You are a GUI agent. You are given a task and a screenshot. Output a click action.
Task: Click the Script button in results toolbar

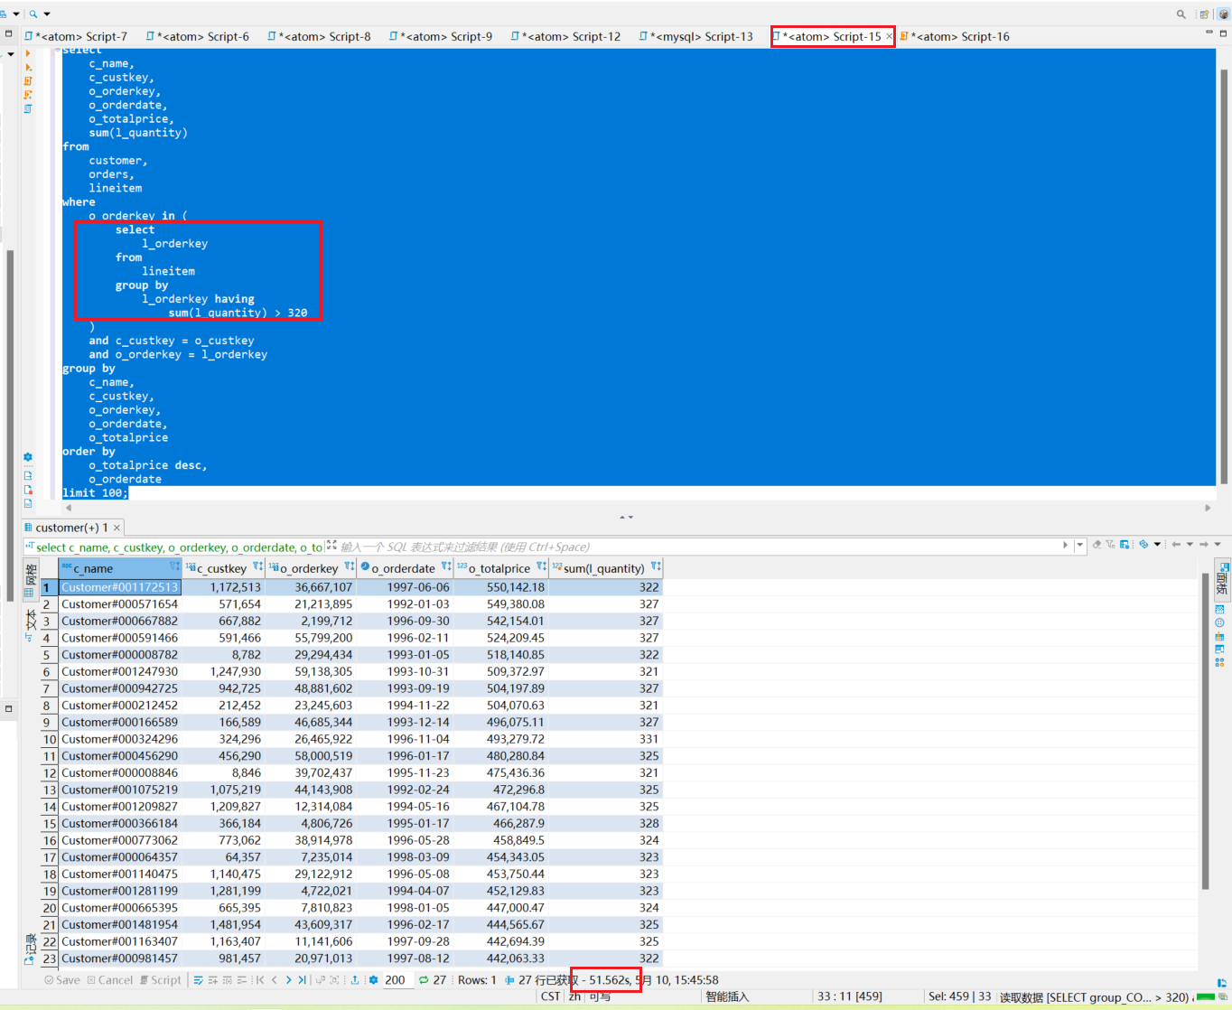point(161,980)
